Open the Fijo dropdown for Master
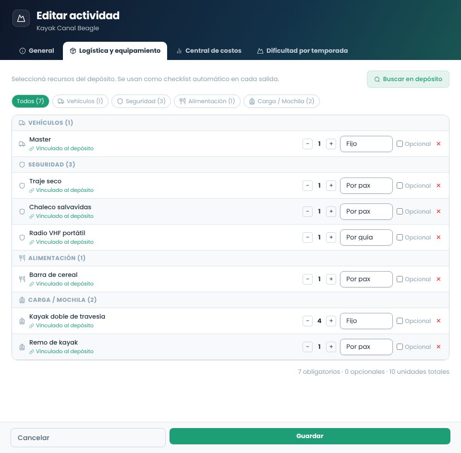The image size is (461, 453). [366, 144]
